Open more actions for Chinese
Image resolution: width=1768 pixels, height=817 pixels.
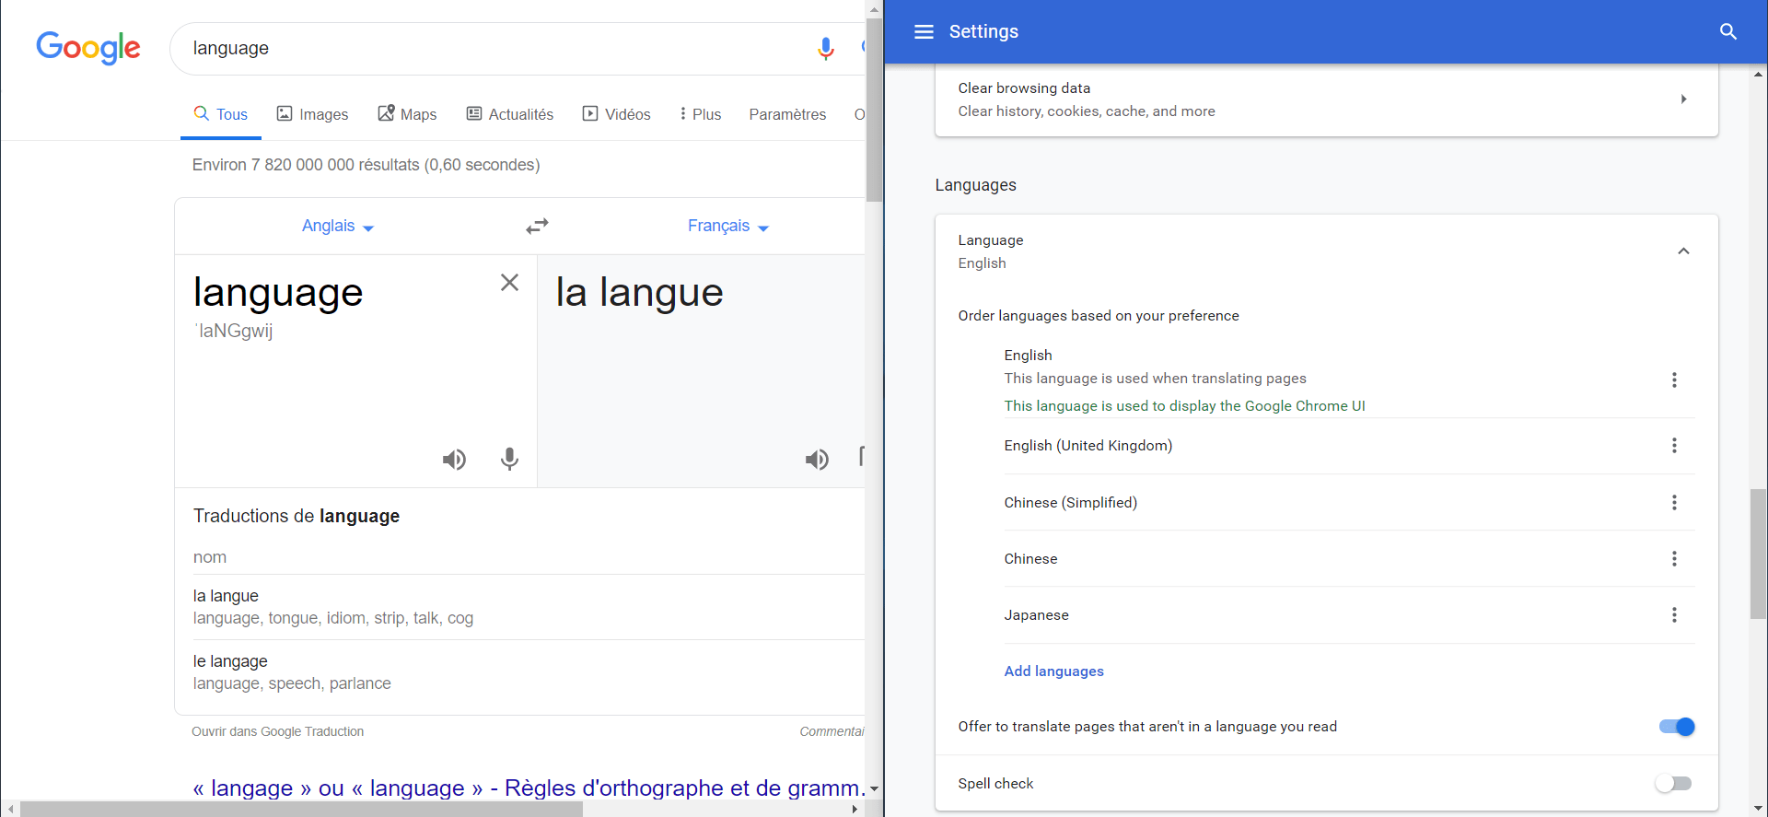1674,559
